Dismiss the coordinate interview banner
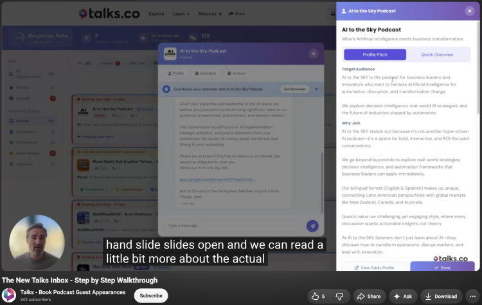The height and width of the screenshot is (305, 482). [x=316, y=89]
